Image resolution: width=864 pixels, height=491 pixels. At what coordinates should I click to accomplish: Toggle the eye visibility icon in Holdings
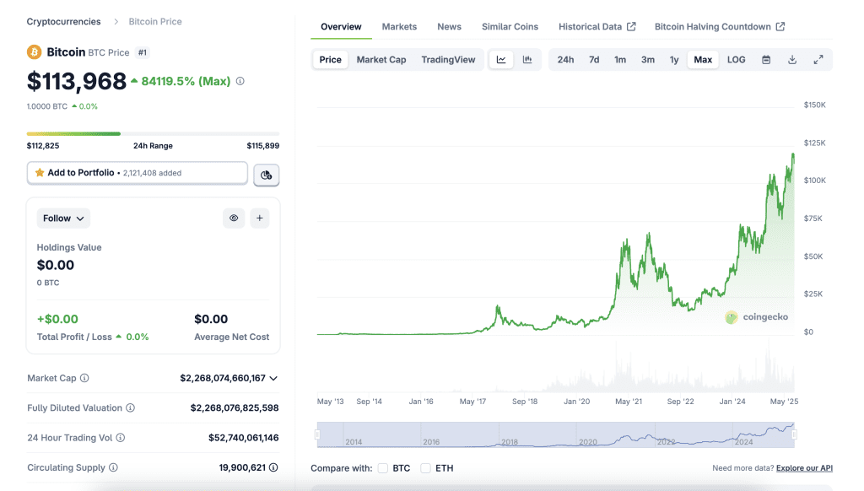point(234,219)
